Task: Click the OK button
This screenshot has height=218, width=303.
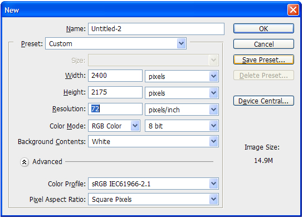Action: 263,28
